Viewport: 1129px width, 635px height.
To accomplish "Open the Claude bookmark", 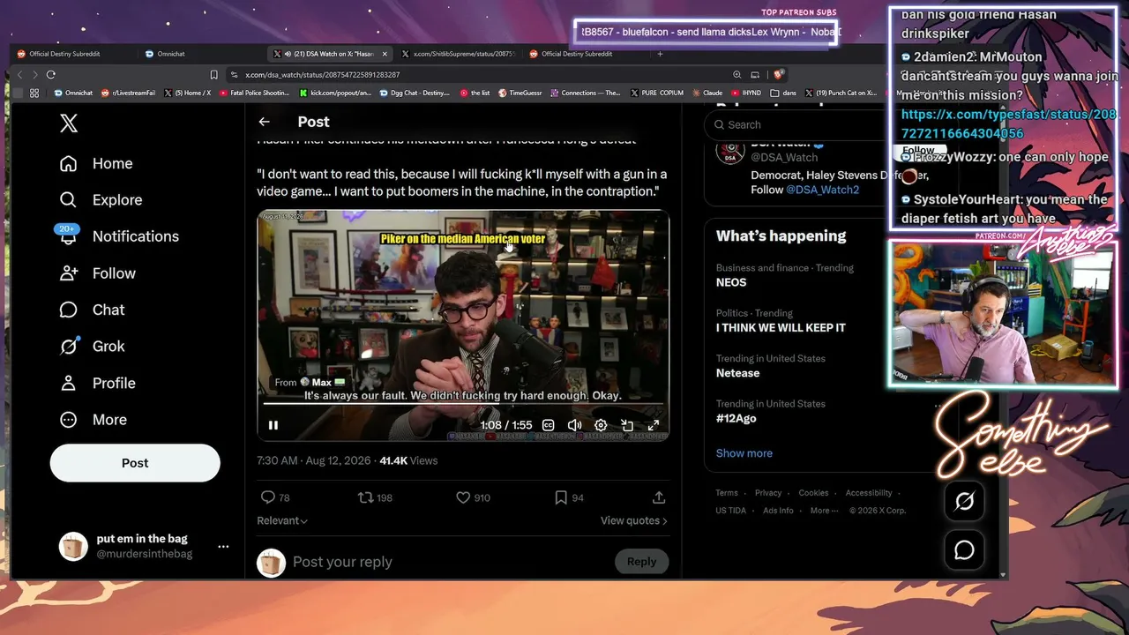I will [707, 93].
